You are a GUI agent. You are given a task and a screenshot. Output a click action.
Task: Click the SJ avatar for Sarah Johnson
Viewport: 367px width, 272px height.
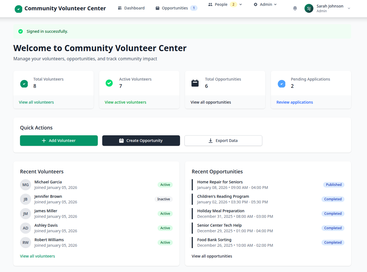point(309,8)
